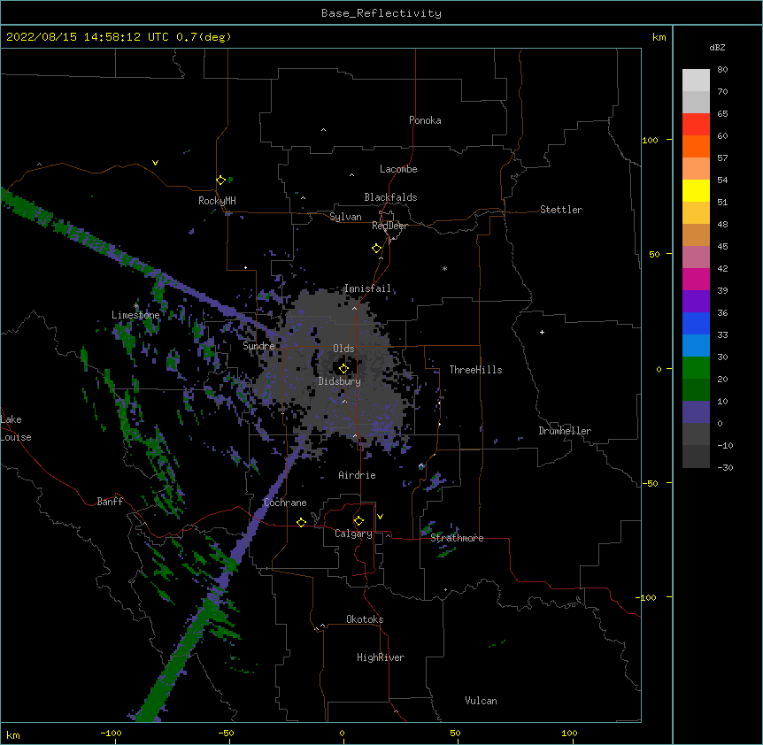Screen dimensions: 763x745
Task: Pick the orange swatch between 60 and 57 dBZ
Action: pos(696,146)
